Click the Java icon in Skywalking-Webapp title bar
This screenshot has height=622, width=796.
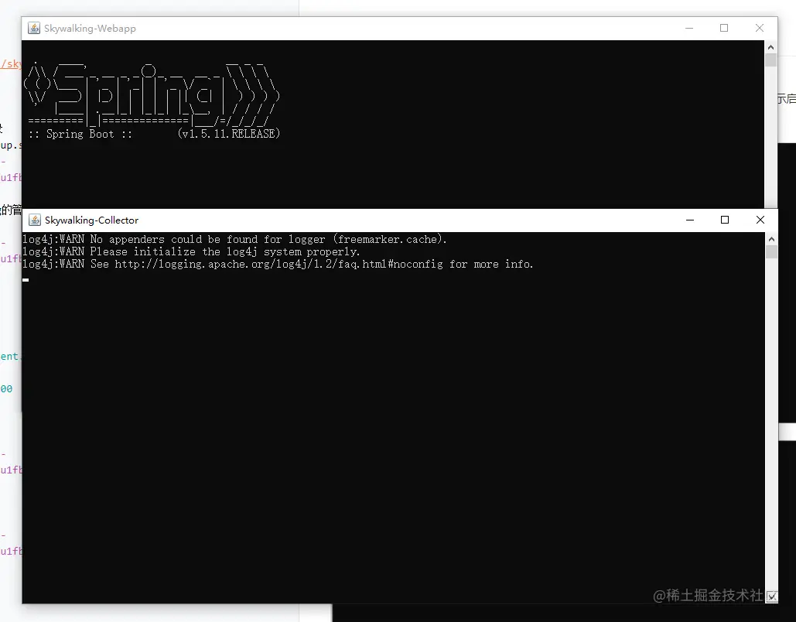click(x=34, y=29)
